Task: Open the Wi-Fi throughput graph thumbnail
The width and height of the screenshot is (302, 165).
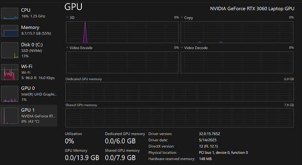Action: click(x=10, y=72)
